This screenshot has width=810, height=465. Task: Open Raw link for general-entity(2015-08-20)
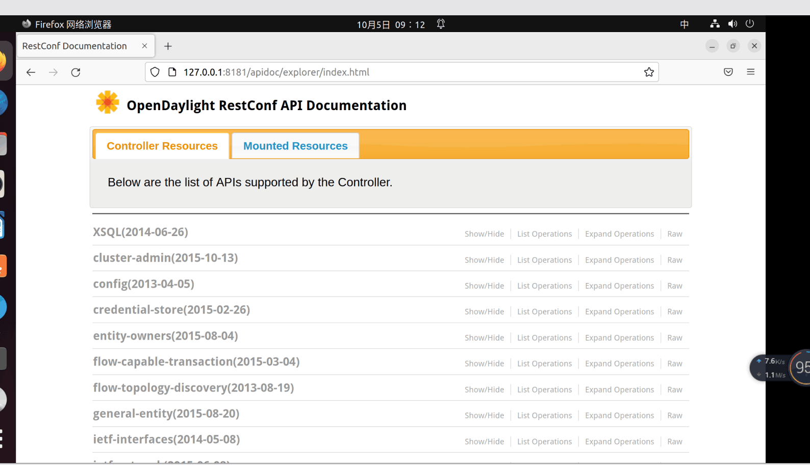(x=674, y=416)
